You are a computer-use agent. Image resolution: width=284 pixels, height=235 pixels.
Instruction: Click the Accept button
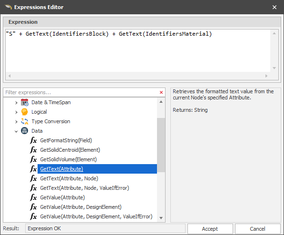tap(210, 229)
